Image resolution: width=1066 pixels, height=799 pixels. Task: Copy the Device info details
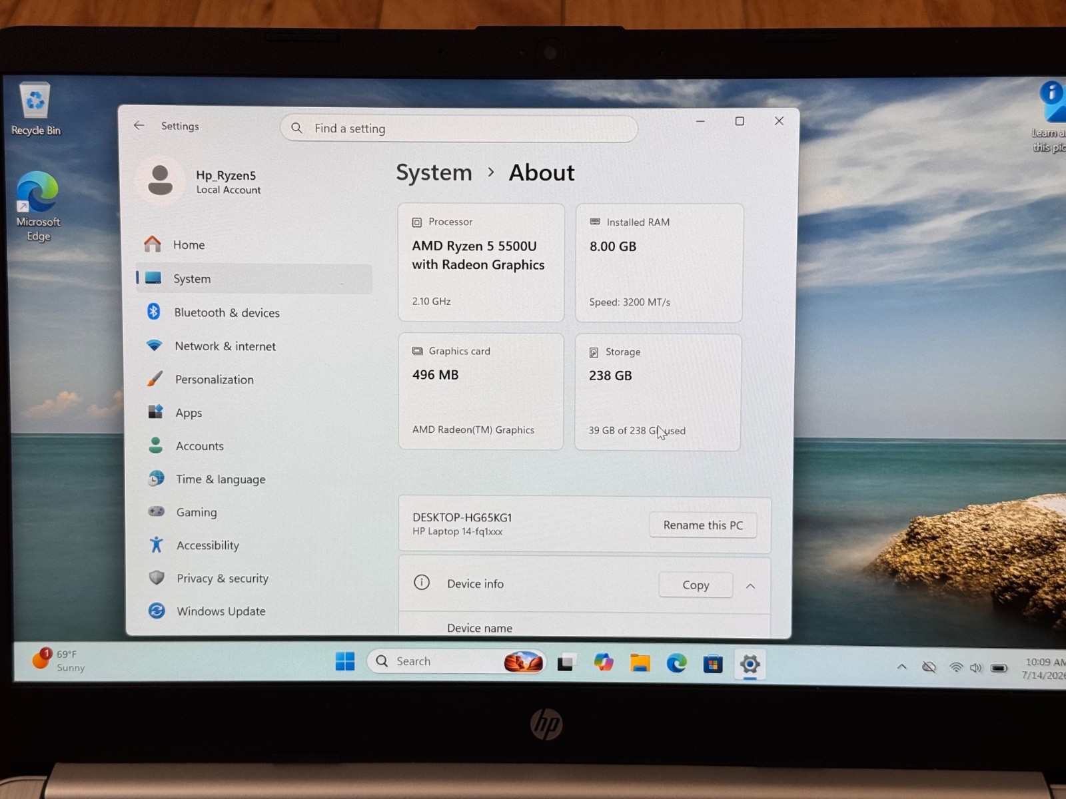696,585
